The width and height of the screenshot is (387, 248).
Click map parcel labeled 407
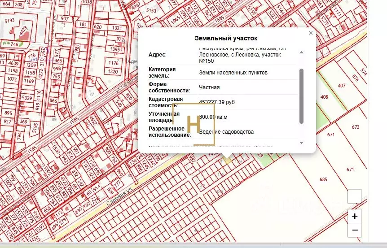342,86
